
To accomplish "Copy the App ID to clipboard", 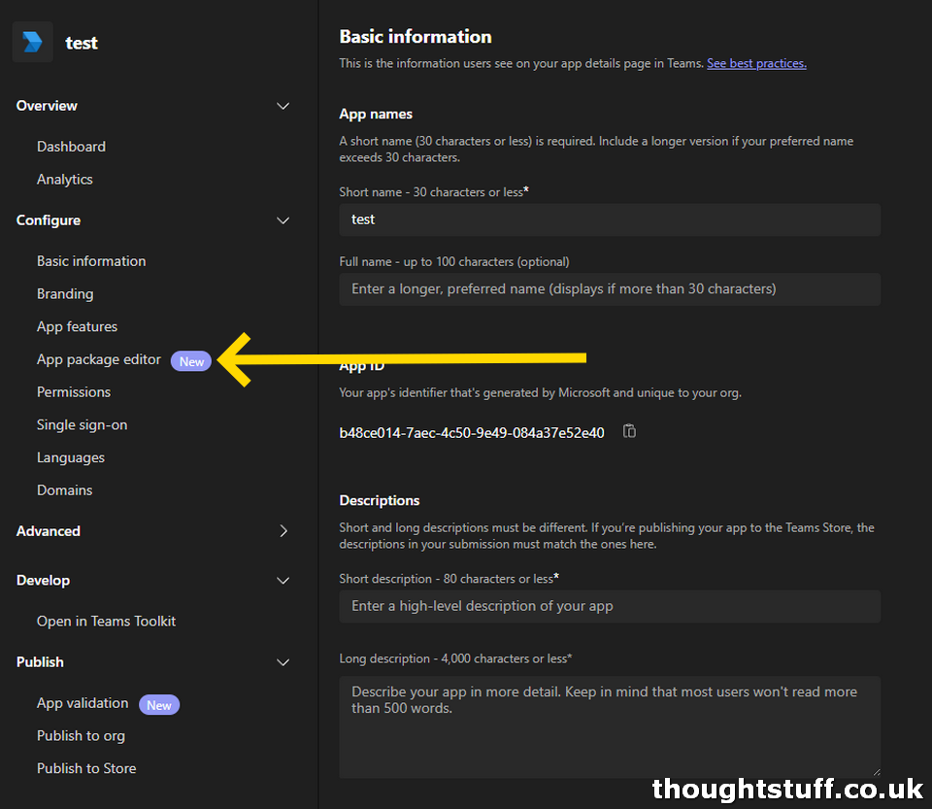I will (x=629, y=431).
